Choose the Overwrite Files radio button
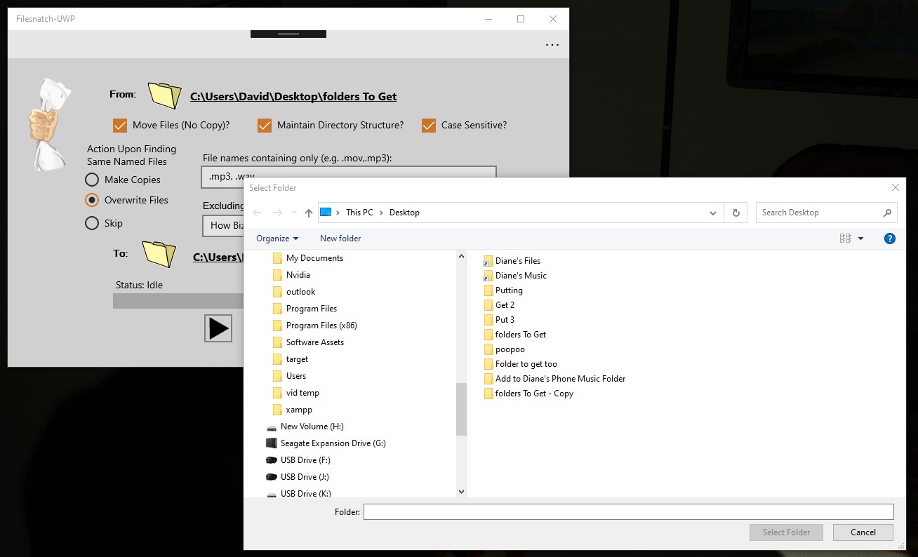This screenshot has height=557, width=918. click(x=91, y=200)
